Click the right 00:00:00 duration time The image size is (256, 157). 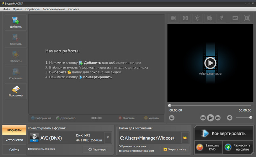(245, 110)
